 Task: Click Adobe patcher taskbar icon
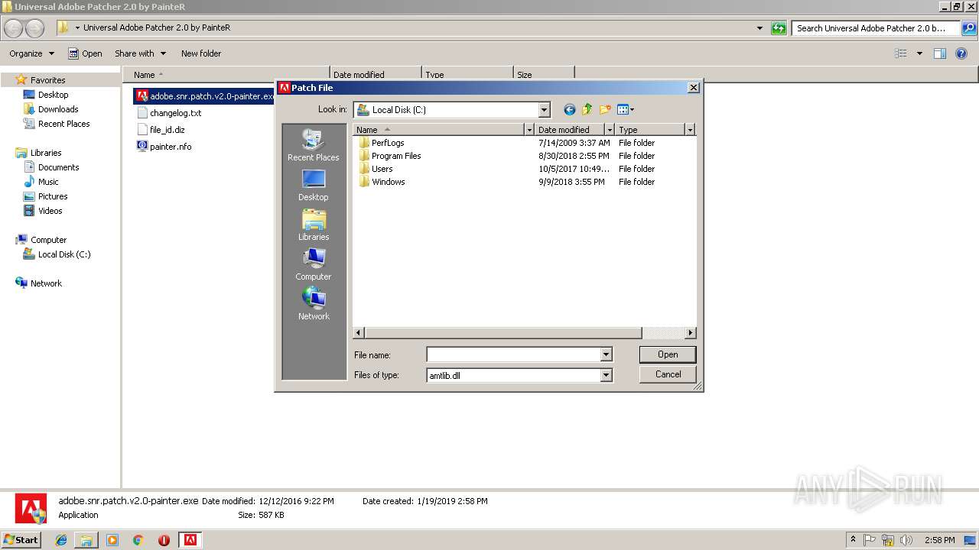(x=190, y=540)
